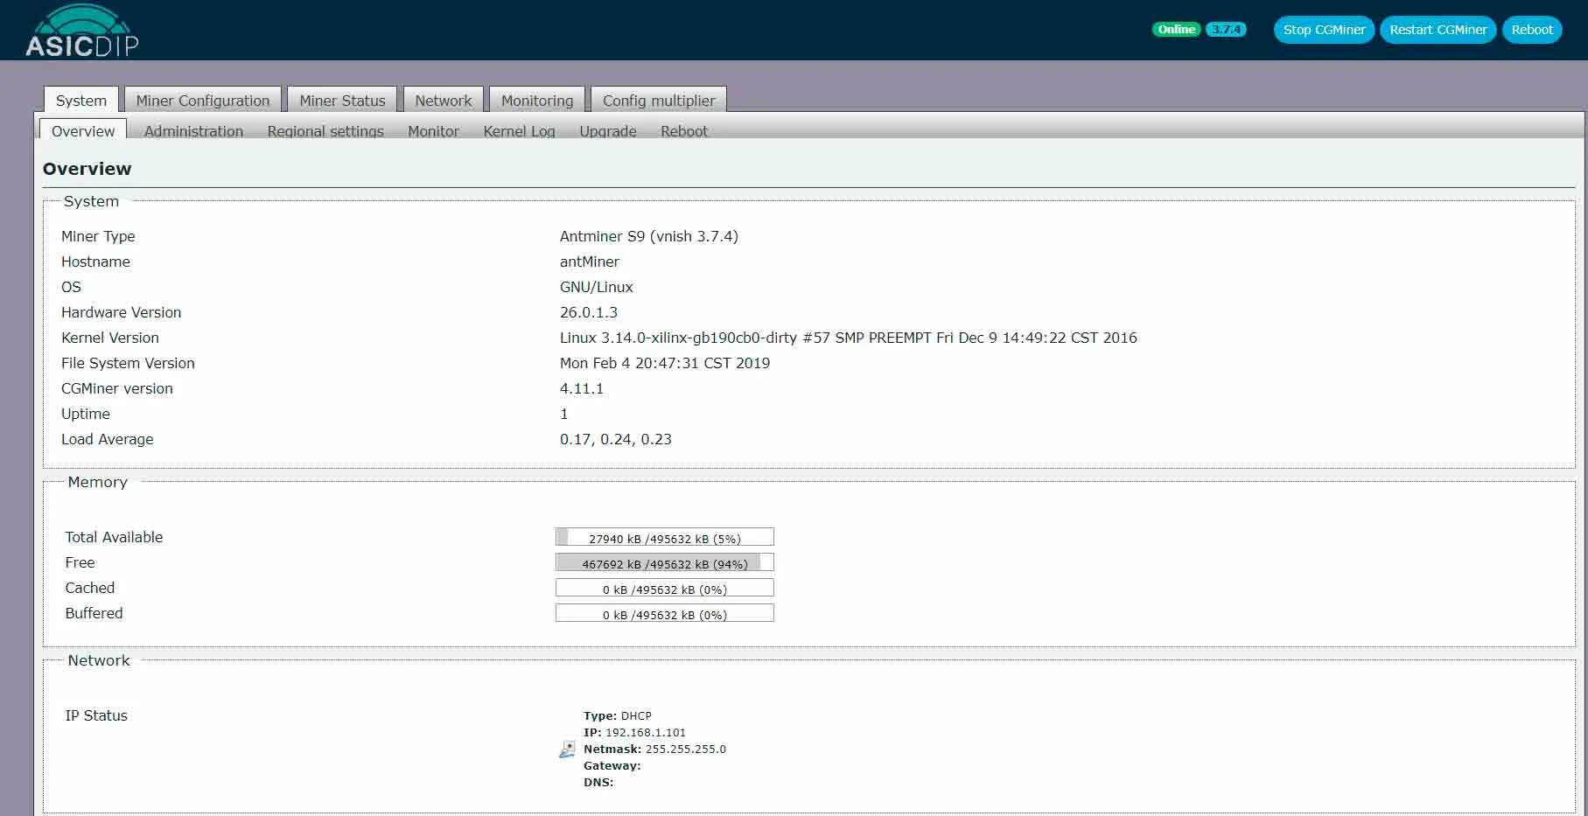This screenshot has height=816, width=1588.
Task: Open the Regional settings sub-tab
Action: point(325,131)
